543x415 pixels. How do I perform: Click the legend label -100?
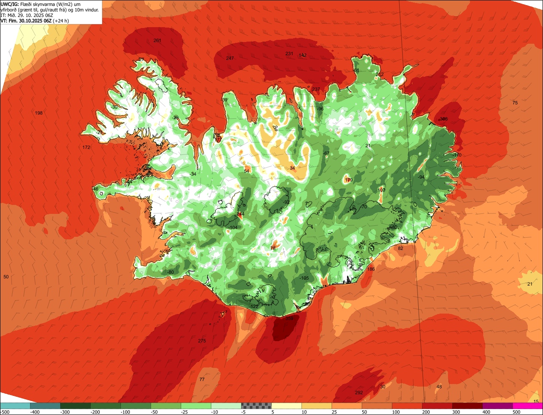pos(126,412)
